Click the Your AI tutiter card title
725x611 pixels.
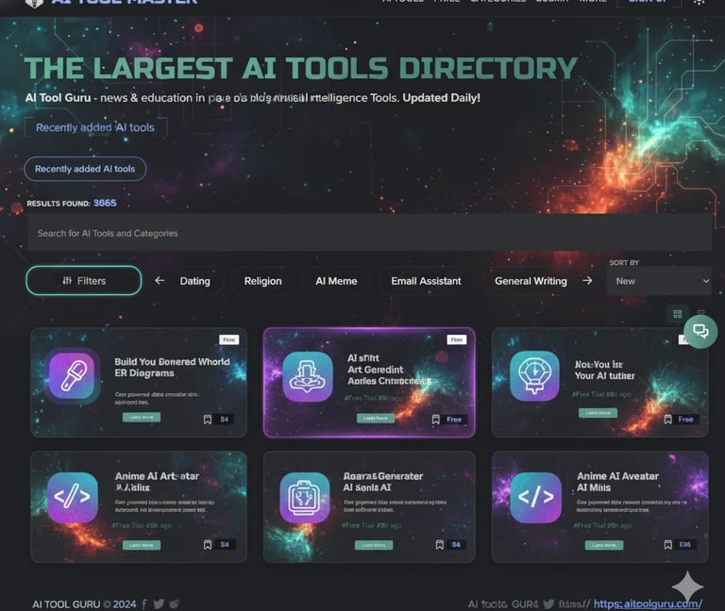(x=605, y=370)
